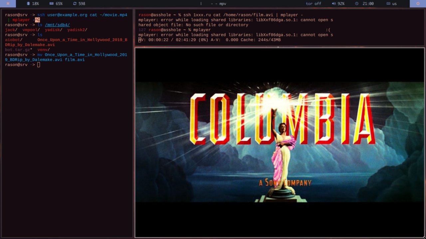Click the clock icon beside 21:00
The image size is (426, 239).
pyautogui.click(x=357, y=4)
